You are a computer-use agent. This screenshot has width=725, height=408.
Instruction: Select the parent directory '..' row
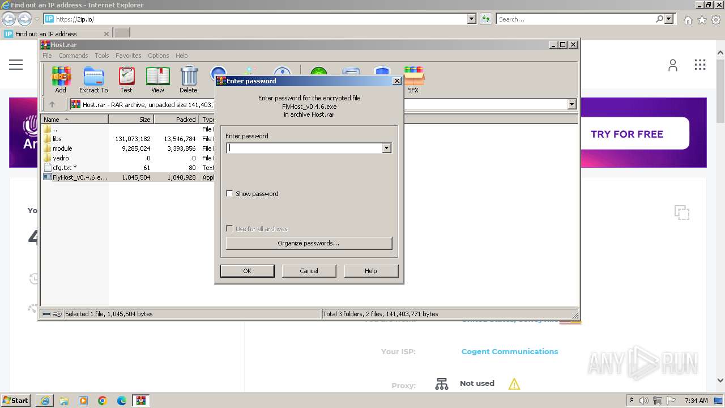tap(128, 129)
